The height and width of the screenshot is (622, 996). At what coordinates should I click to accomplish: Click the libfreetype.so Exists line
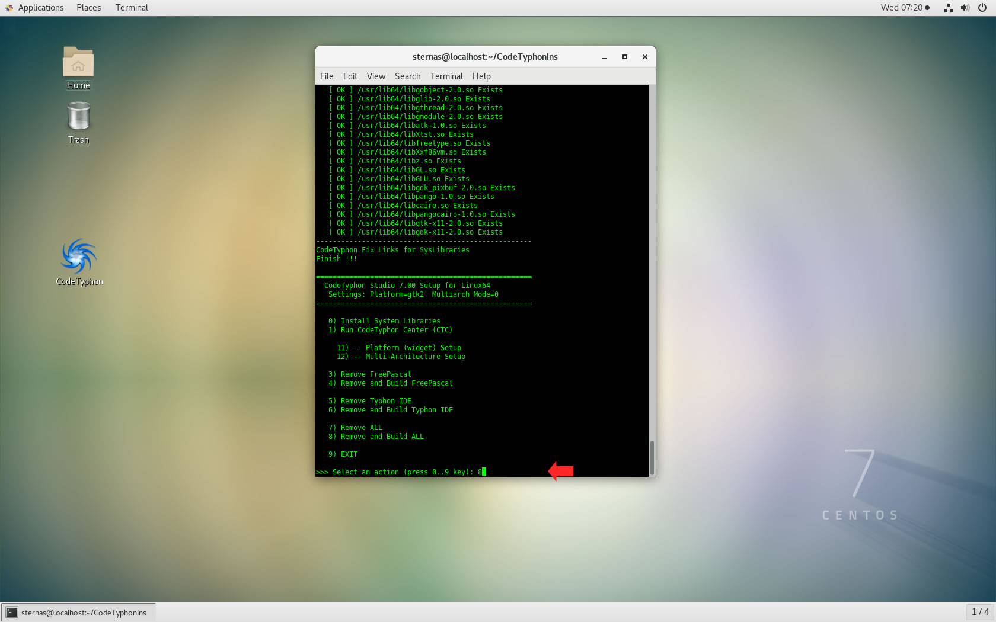(409, 143)
